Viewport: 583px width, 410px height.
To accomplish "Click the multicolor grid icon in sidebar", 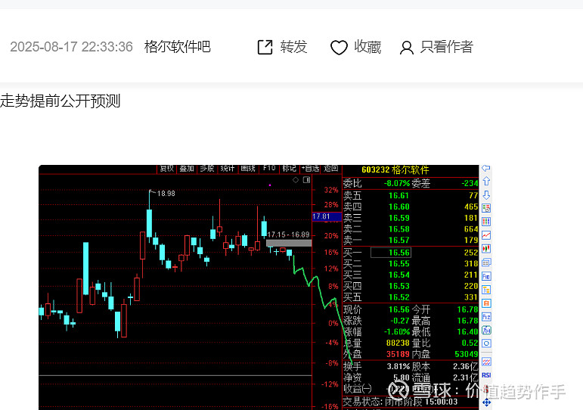I will pyautogui.click(x=486, y=222).
